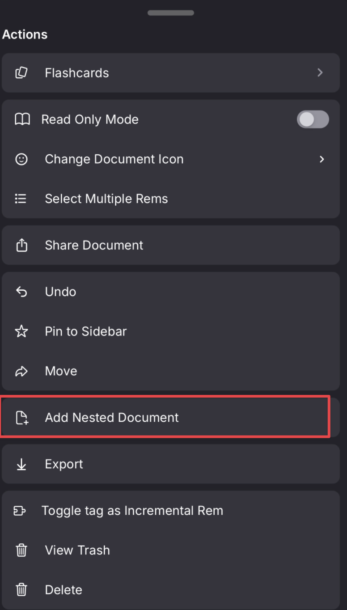Tap the Share Document label
This screenshot has height=610, width=347.
94,245
